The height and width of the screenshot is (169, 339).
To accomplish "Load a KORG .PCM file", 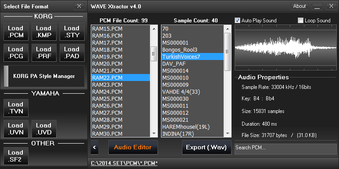I will click(x=16, y=32).
